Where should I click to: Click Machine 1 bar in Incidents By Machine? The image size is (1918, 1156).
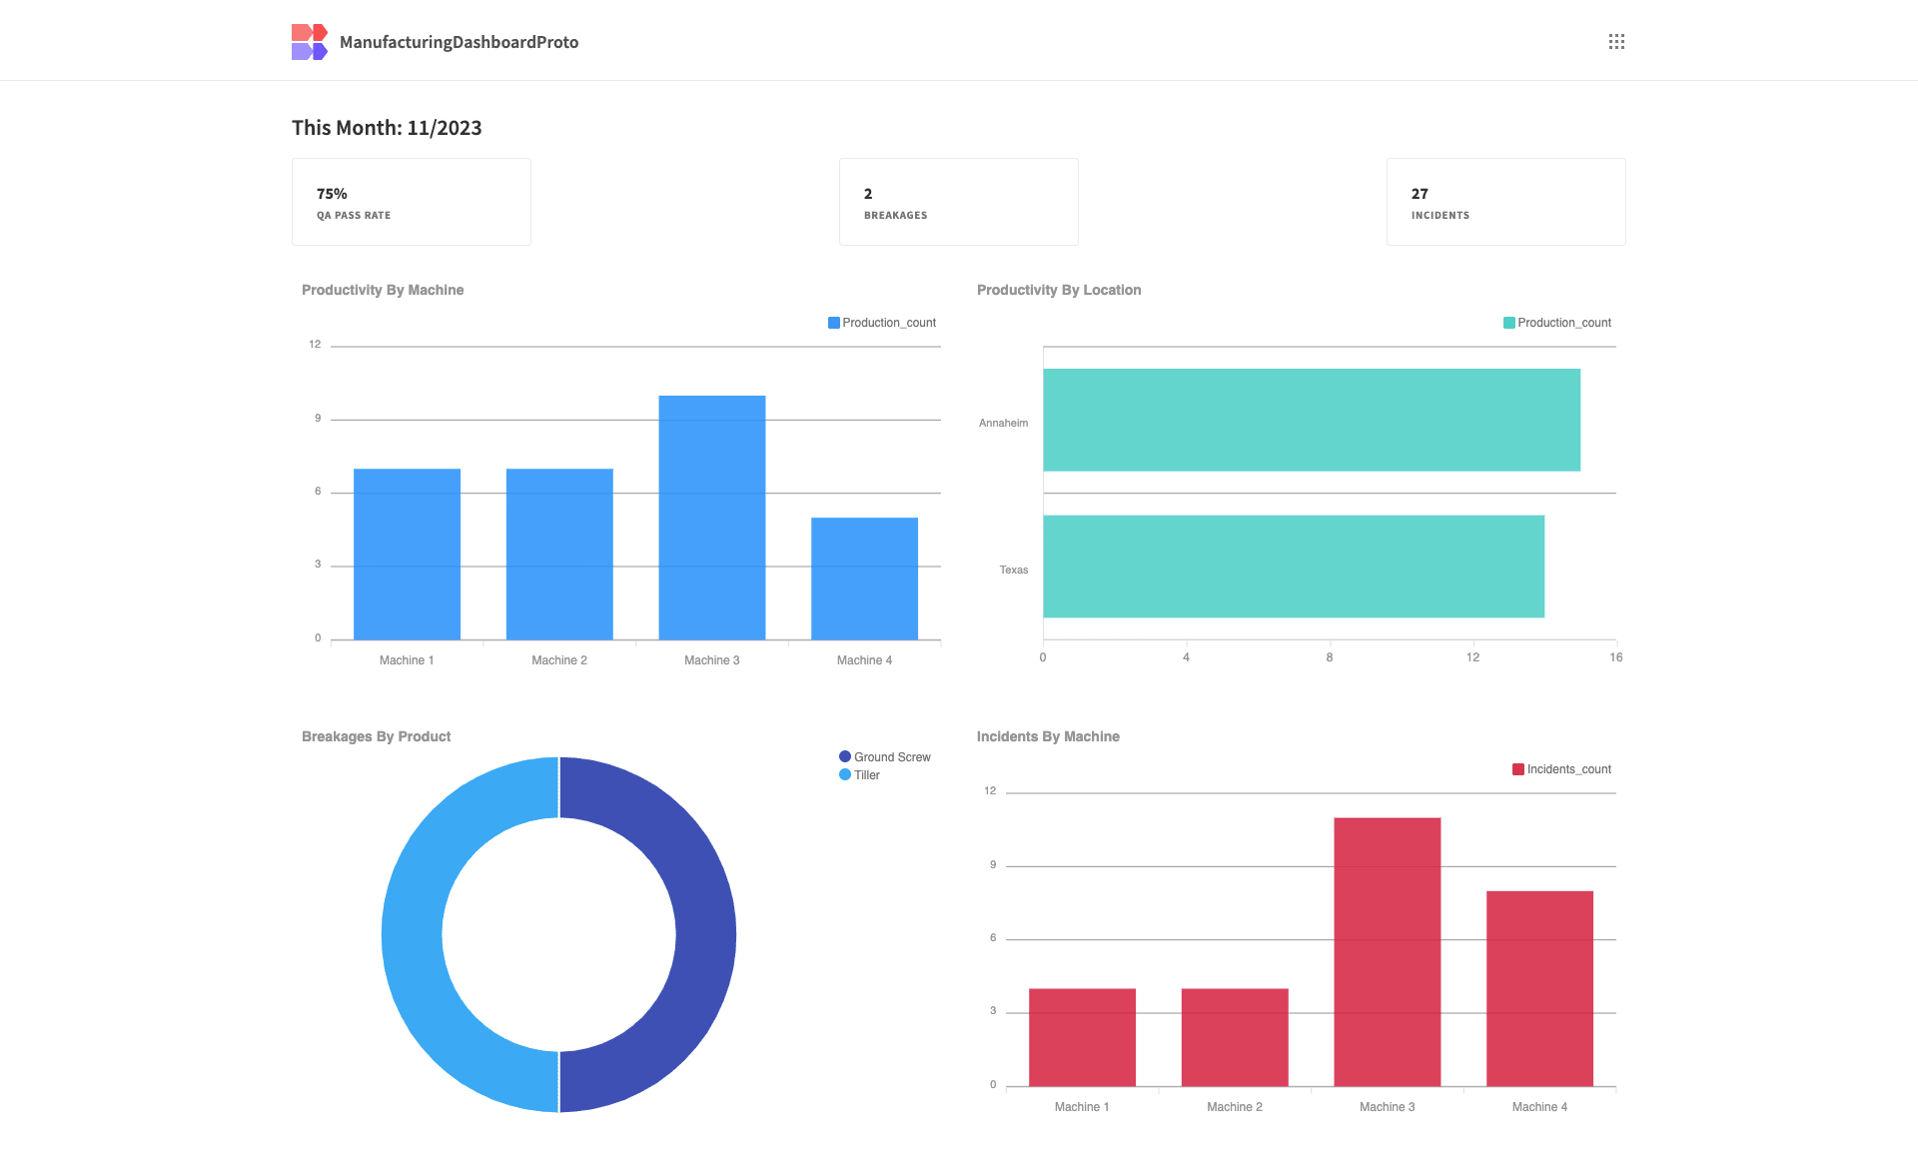[x=1083, y=1037]
